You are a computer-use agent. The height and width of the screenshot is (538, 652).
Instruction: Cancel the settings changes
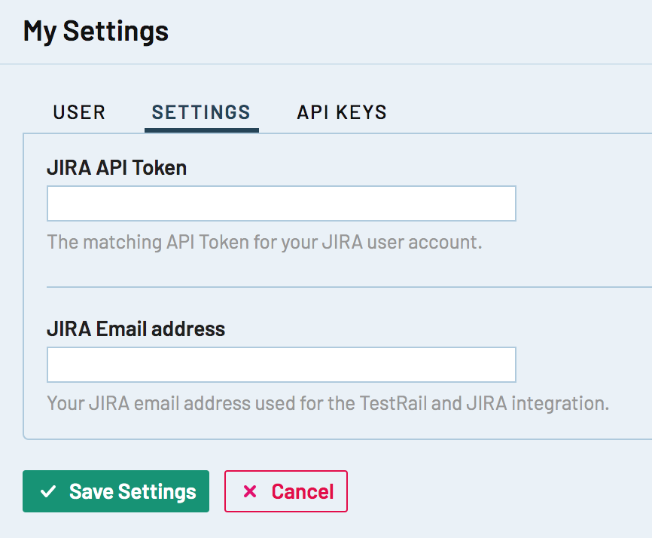click(286, 492)
